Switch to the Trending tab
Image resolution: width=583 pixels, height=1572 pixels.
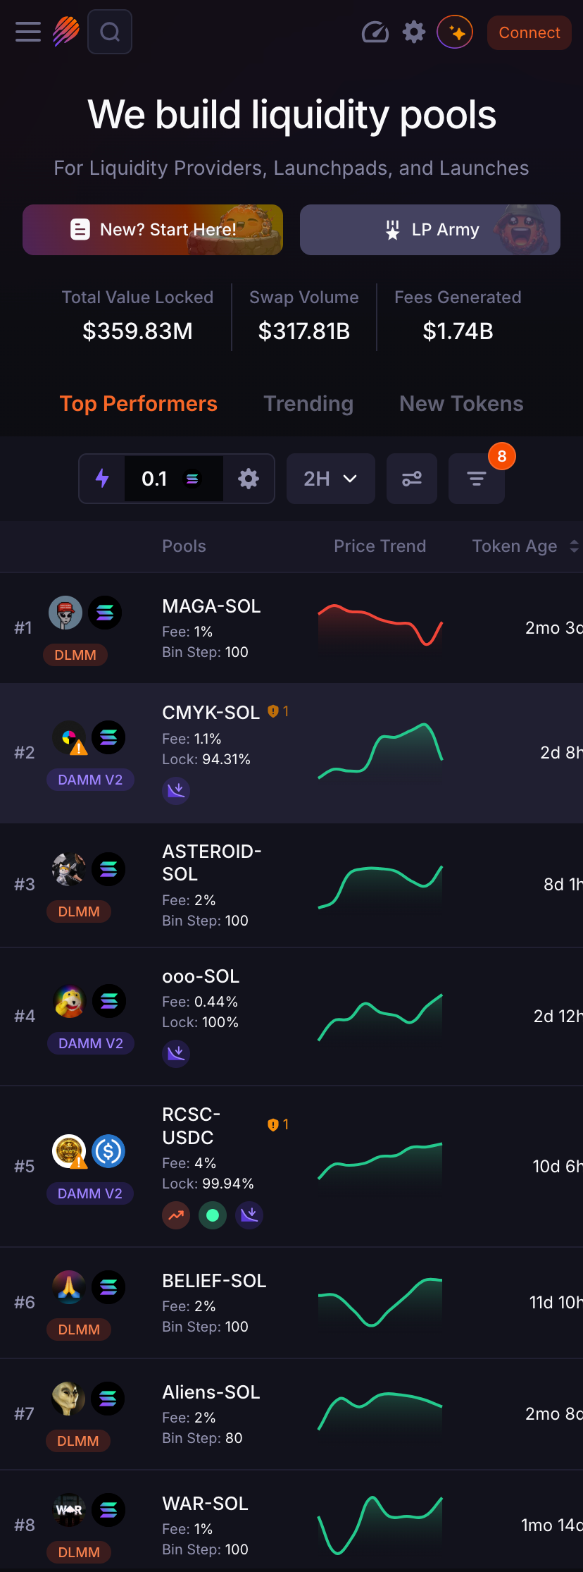[308, 404]
